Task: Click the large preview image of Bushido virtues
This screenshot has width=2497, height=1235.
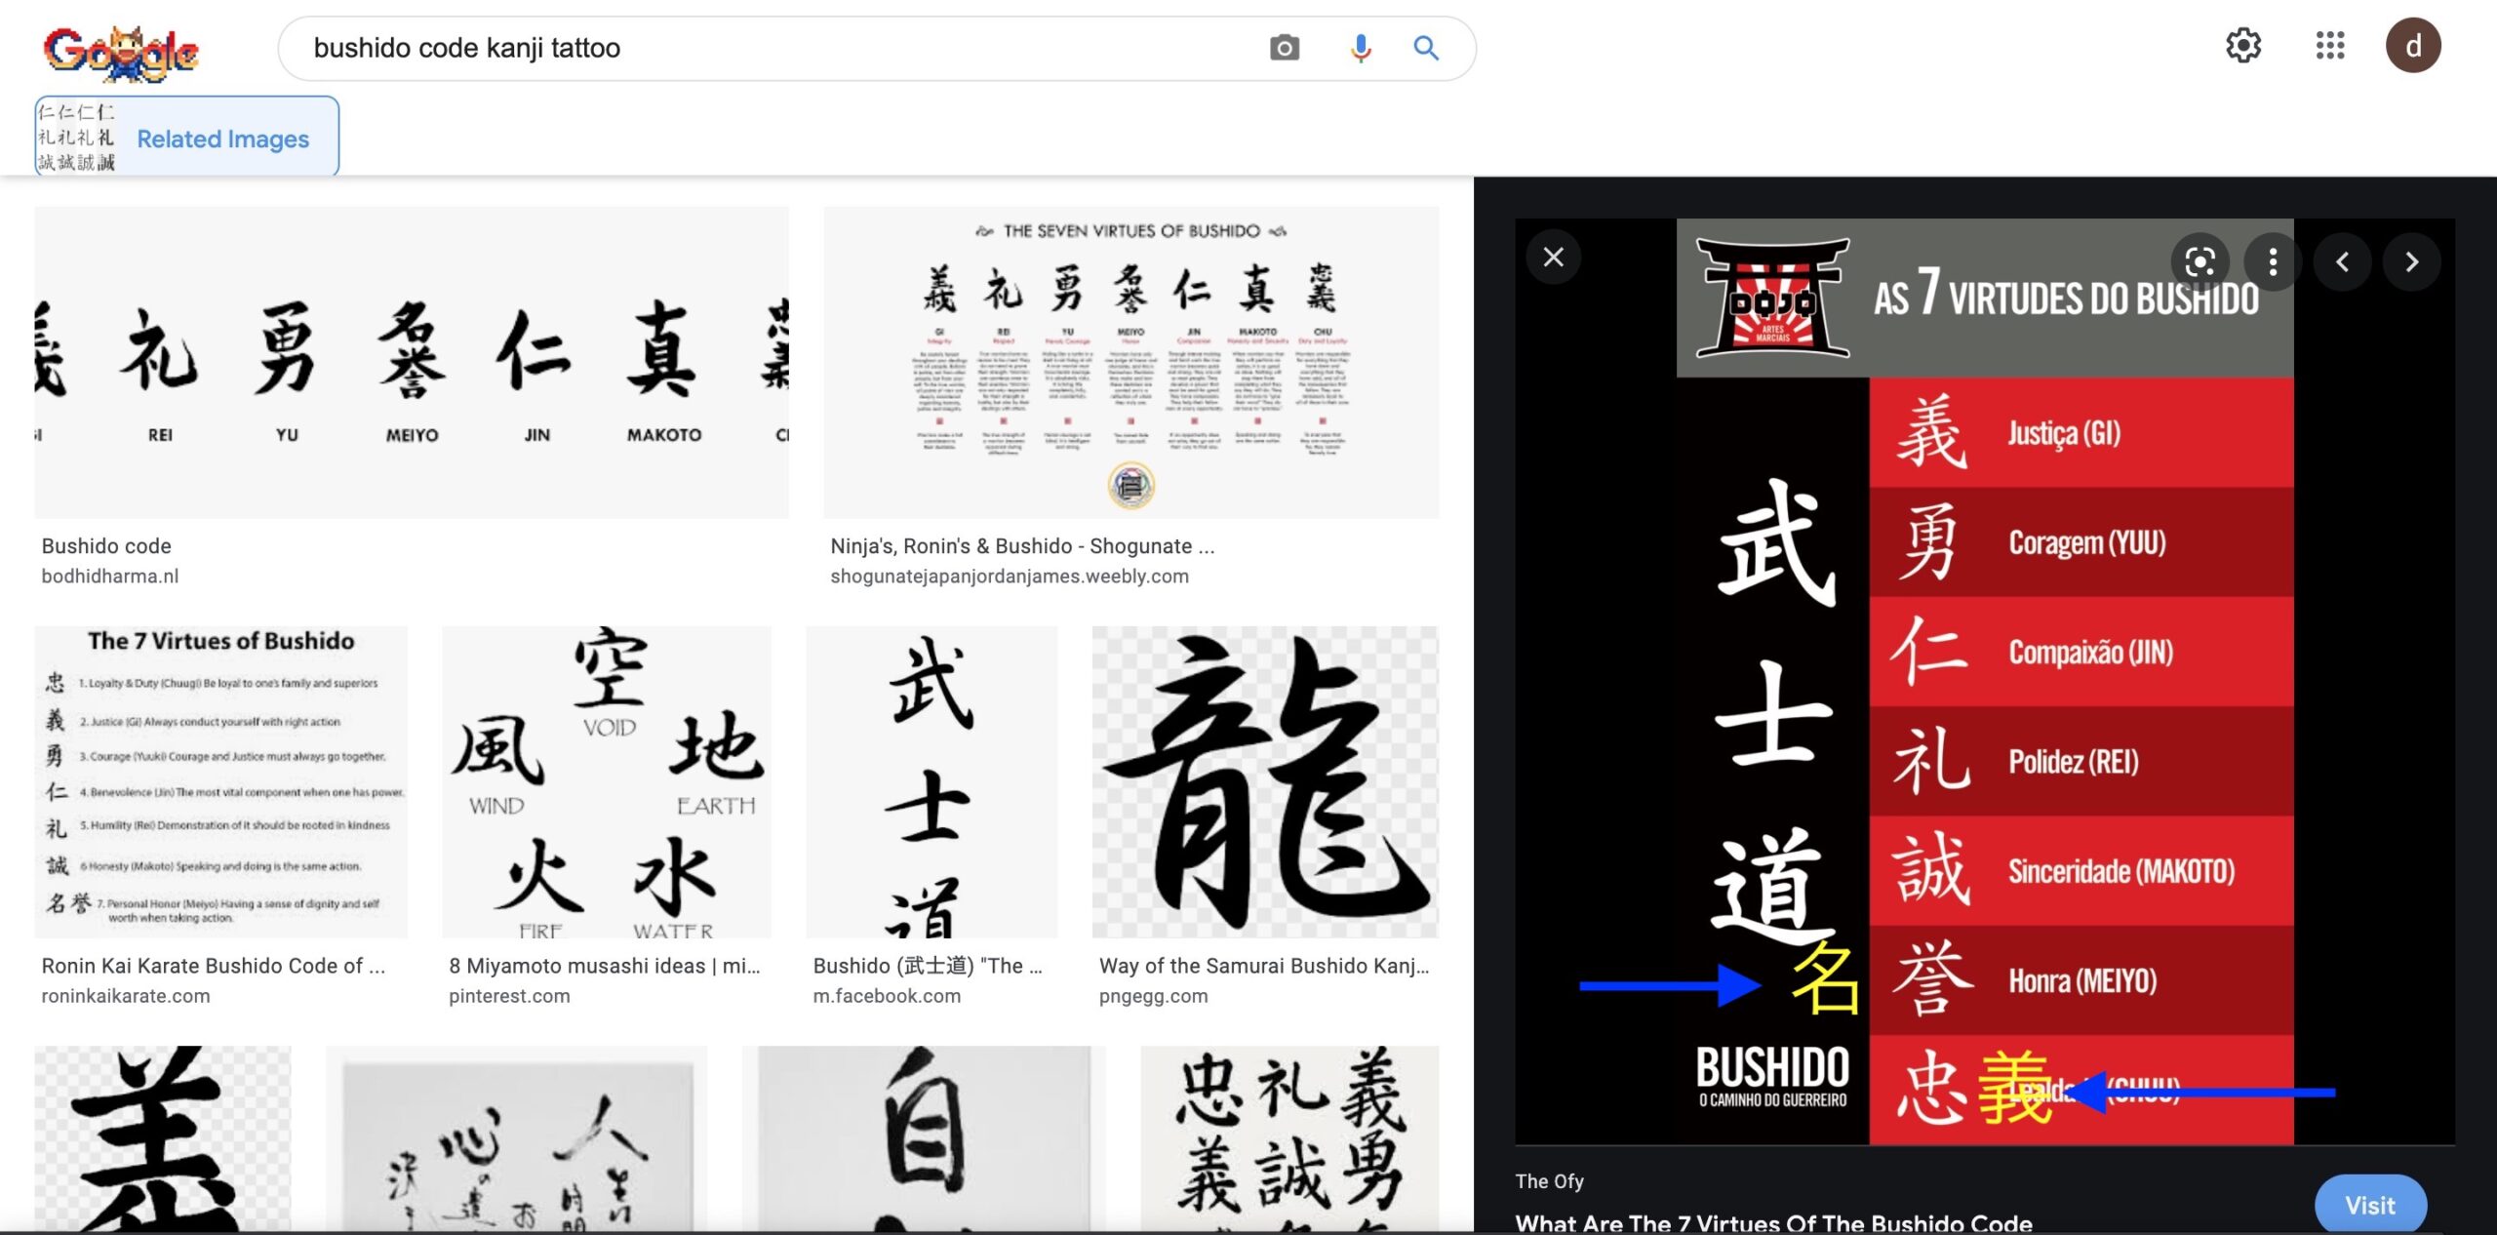Action: [1985, 681]
